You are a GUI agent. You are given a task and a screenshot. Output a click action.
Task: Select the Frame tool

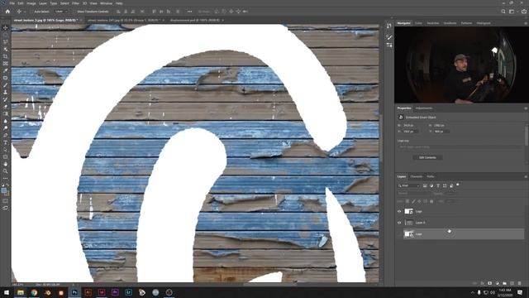tap(6, 63)
